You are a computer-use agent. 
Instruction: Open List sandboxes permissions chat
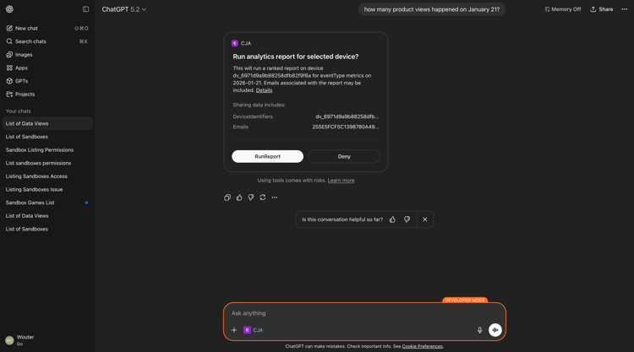coord(47,163)
